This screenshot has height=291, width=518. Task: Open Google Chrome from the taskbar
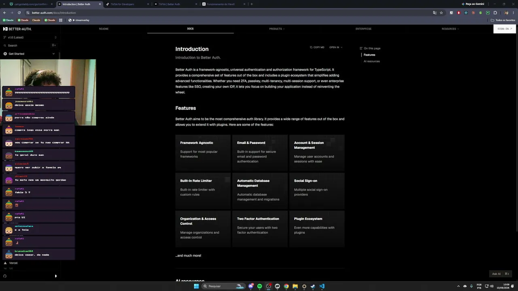click(286, 286)
